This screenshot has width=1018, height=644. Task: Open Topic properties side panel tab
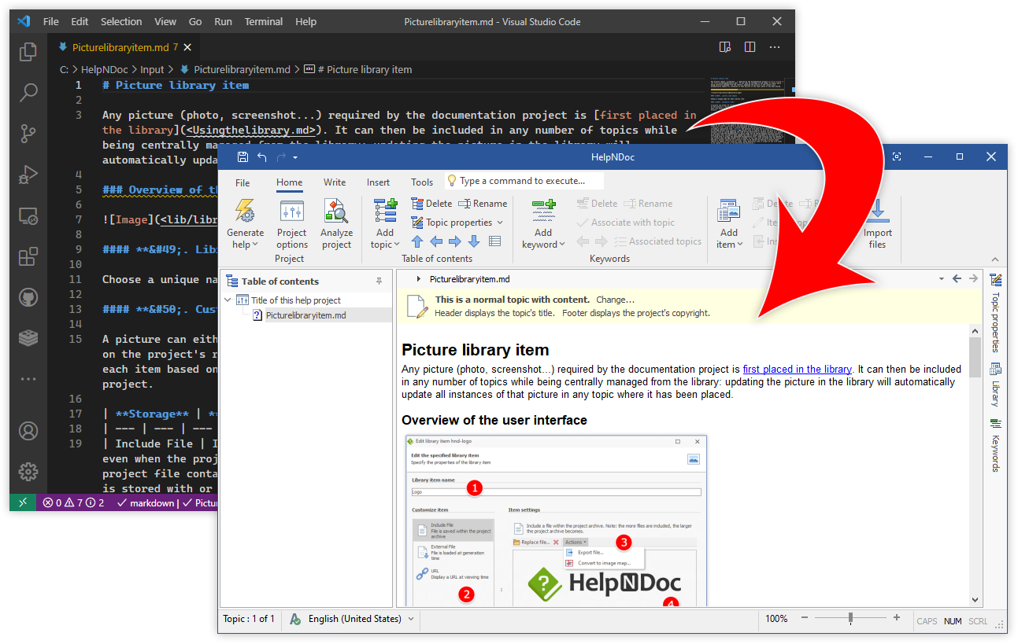point(995,313)
